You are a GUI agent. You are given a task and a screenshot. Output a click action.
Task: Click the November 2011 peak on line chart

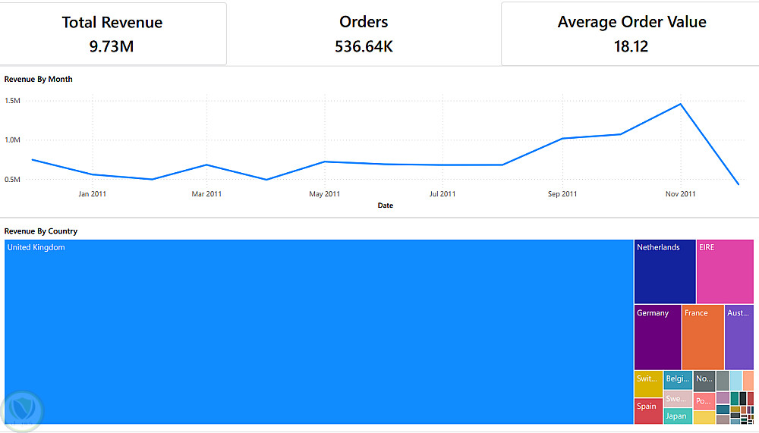click(x=680, y=104)
